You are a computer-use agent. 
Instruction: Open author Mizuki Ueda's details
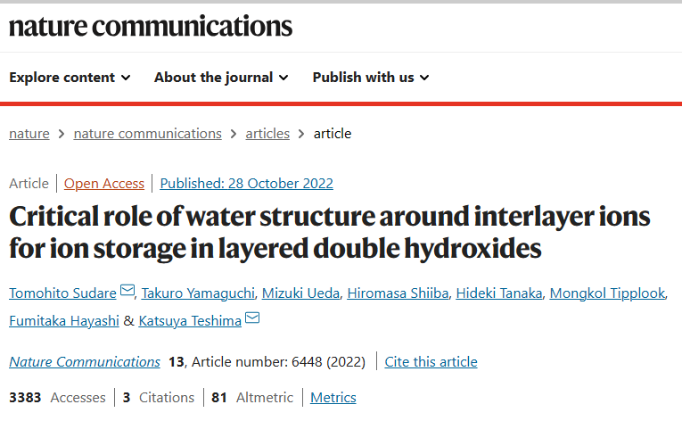(x=301, y=293)
